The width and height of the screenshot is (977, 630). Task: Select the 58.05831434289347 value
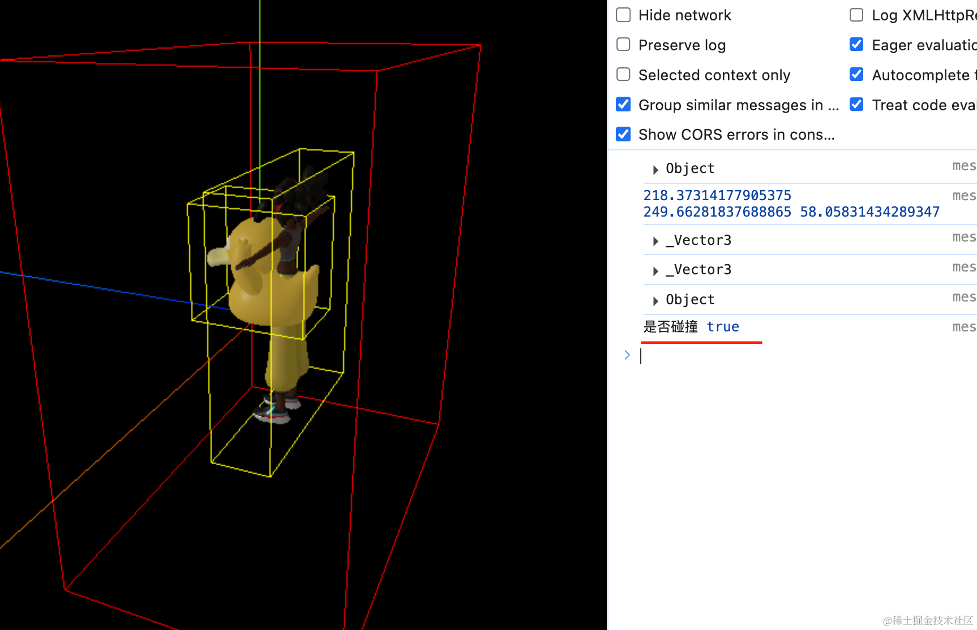pos(869,212)
